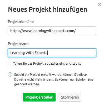Click the notice about unchangeable domain
Screen dimensions: 104x106
click(54, 79)
